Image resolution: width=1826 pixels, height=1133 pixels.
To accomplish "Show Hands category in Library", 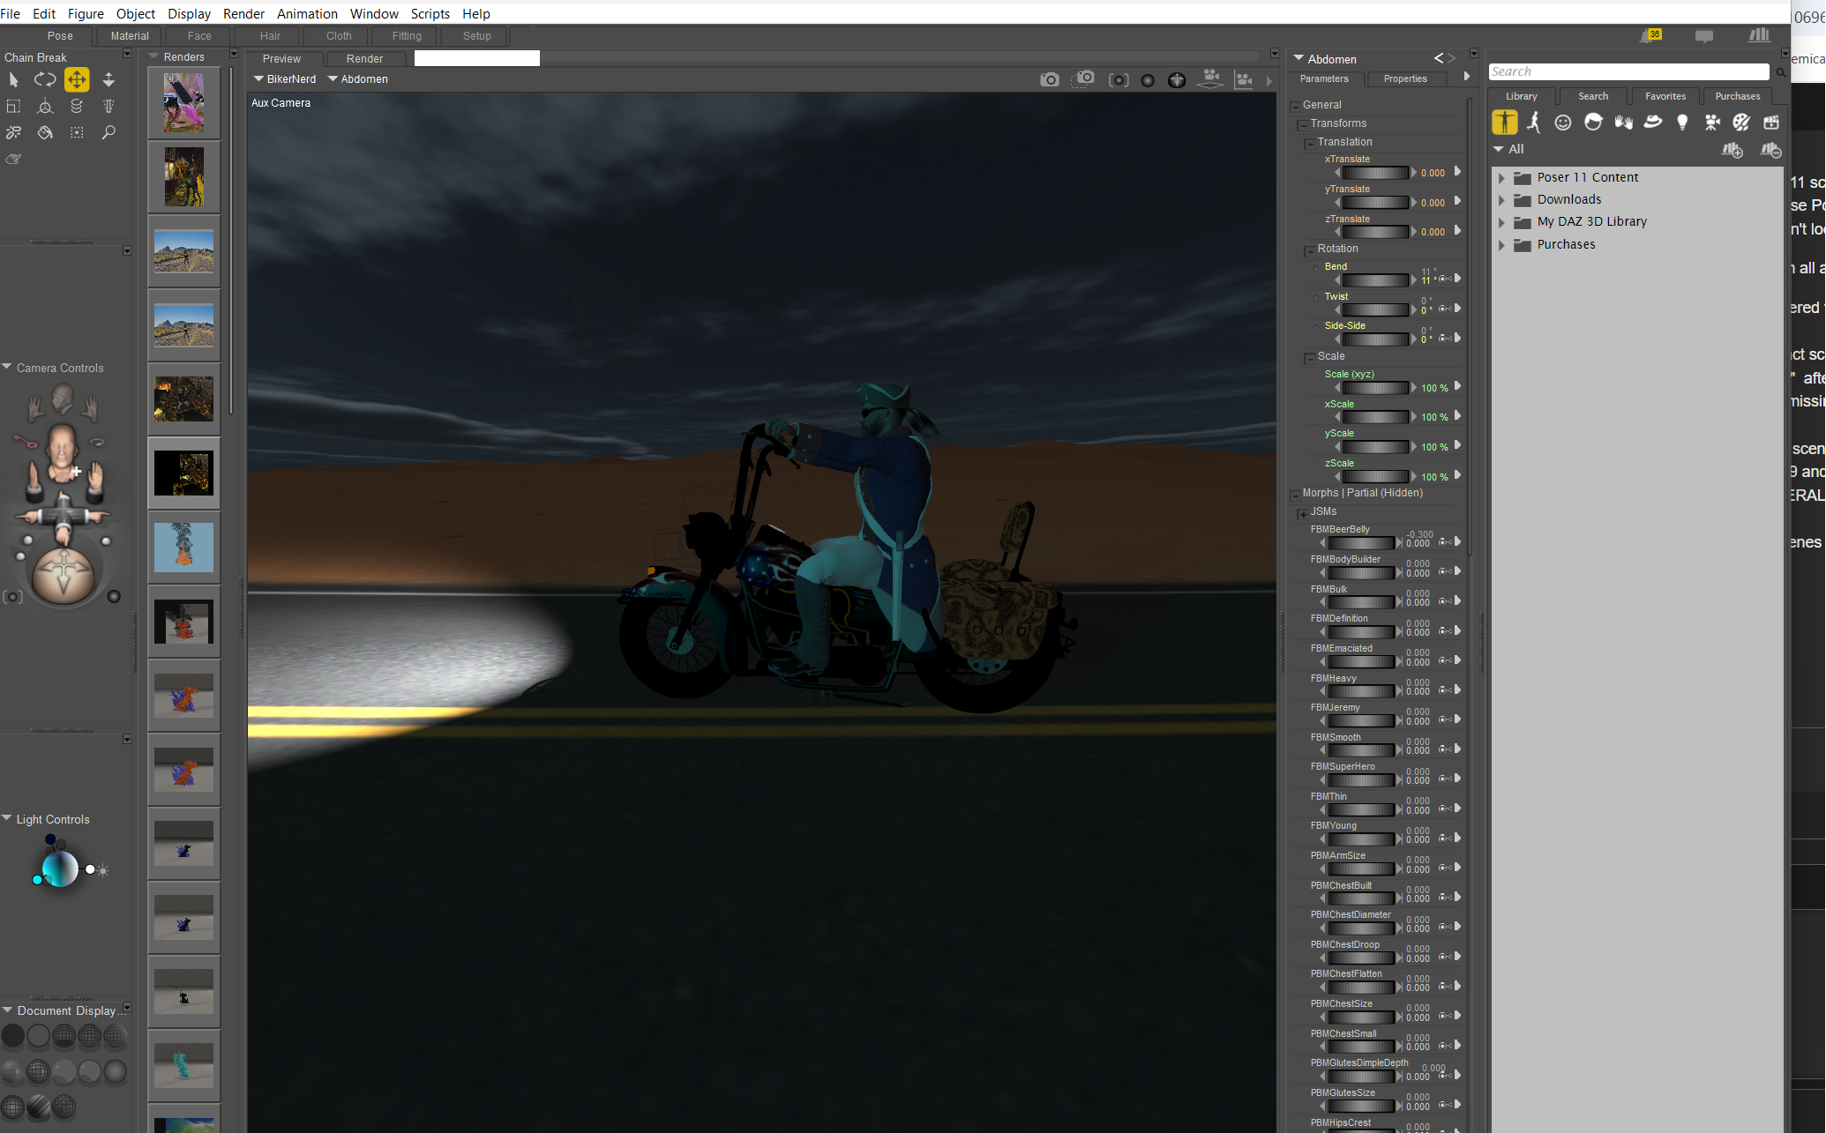I will (x=1623, y=123).
